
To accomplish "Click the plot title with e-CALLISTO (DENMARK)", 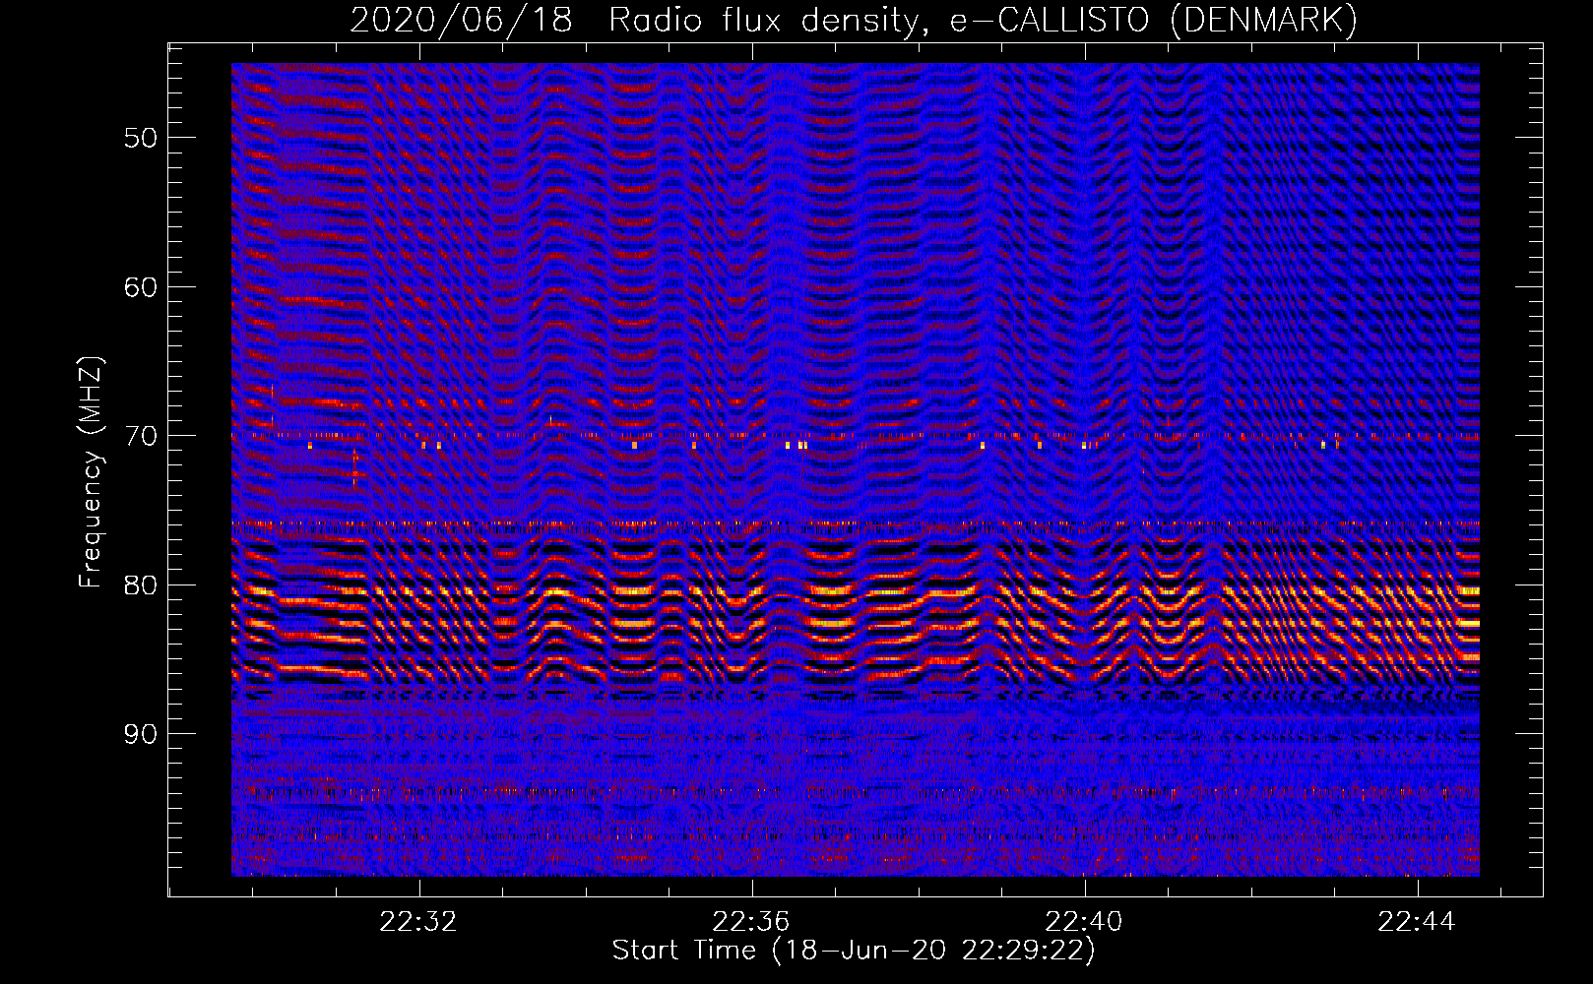I will coord(854,20).
